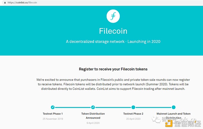This screenshot has width=203, height=129.
Task: Click the progress line between Phase 2 and Mainnet
Action: 153,107
